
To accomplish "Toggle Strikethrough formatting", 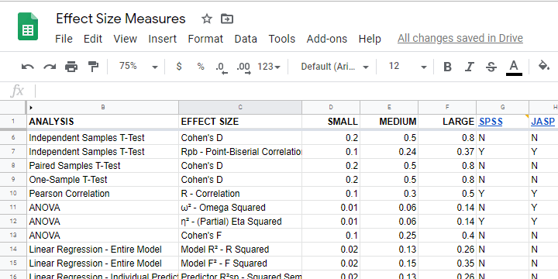I will pyautogui.click(x=491, y=67).
